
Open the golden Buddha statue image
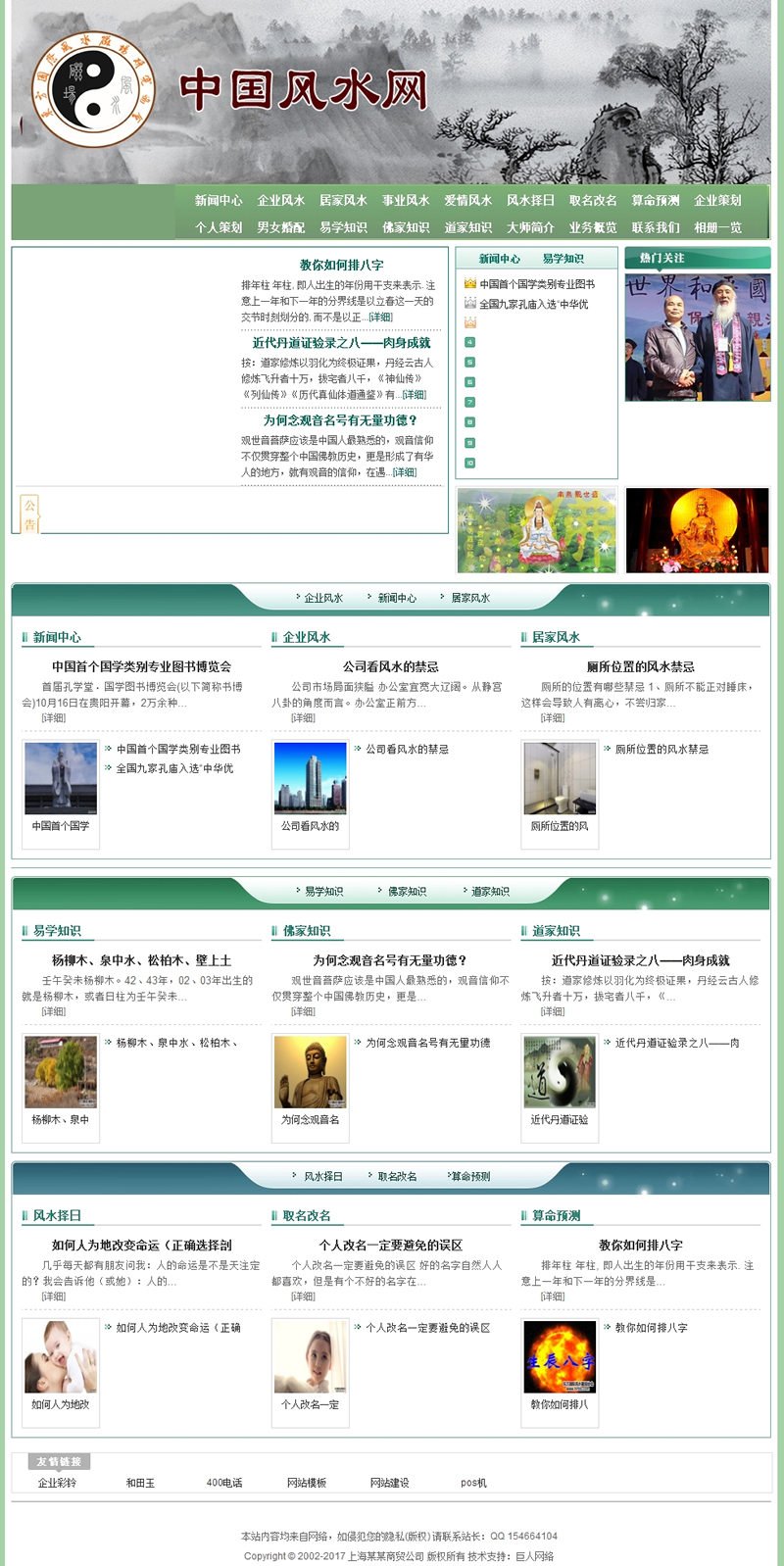698,530
